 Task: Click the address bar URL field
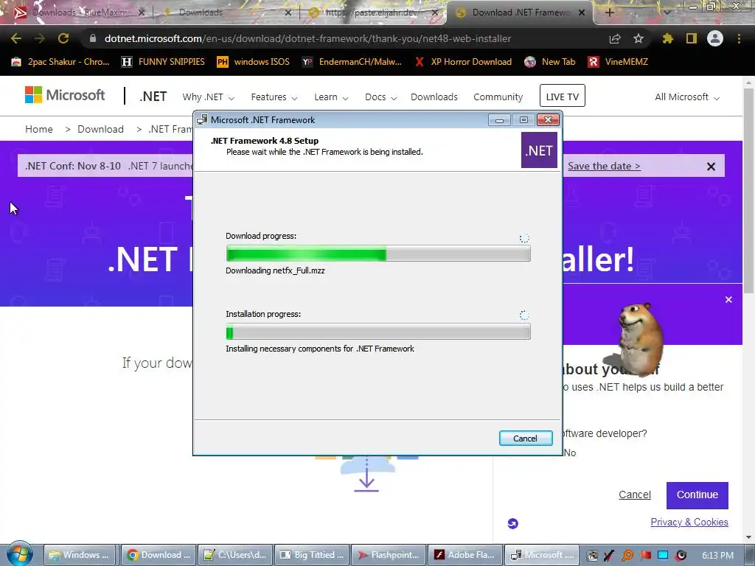(x=308, y=38)
